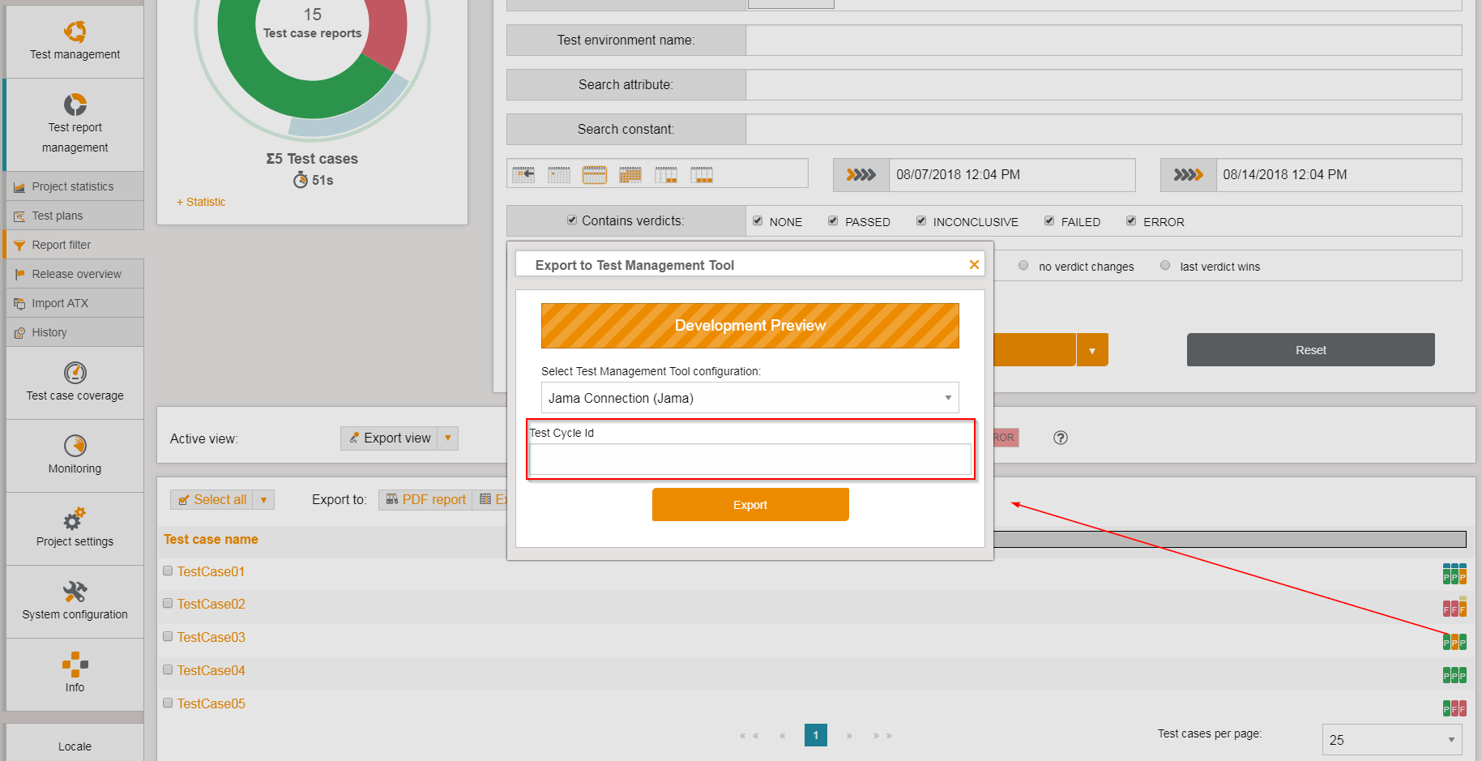Click the orange Export button
The width and height of the screenshot is (1482, 761).
pyautogui.click(x=750, y=505)
